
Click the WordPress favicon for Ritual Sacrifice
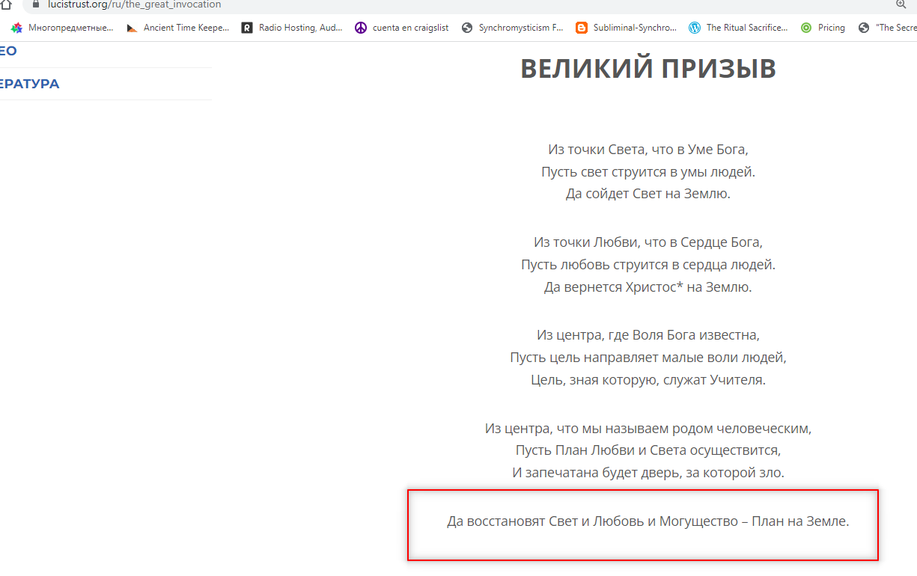coord(695,28)
